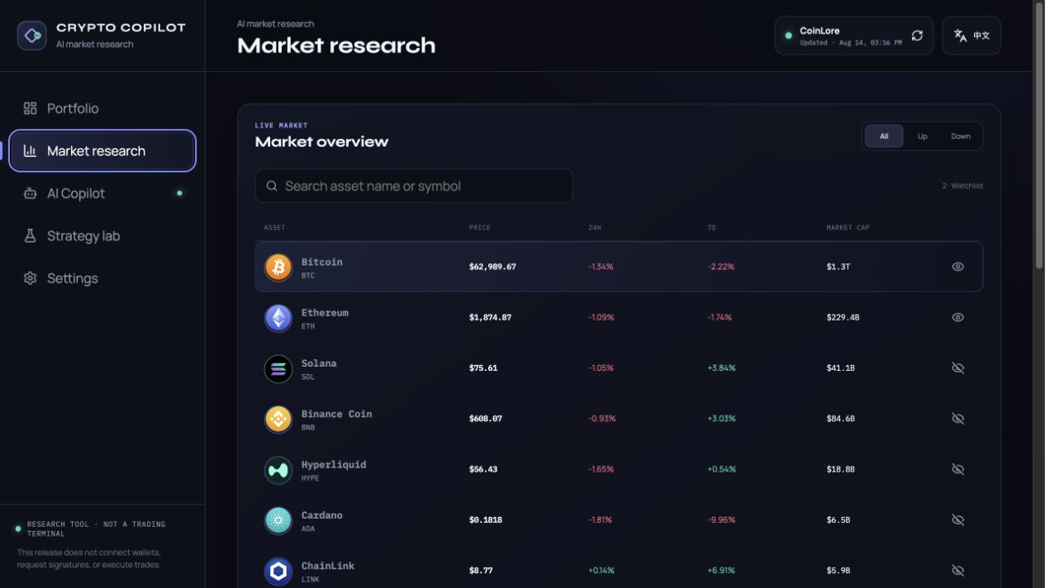Add Solana to the watchlist

click(x=957, y=367)
